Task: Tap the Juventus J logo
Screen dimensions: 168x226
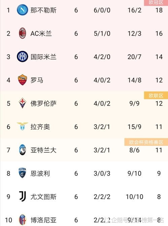Action: [x=23, y=196]
